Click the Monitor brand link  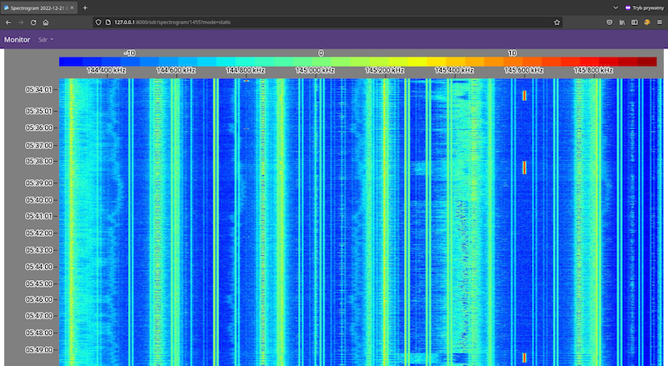pyautogui.click(x=17, y=39)
